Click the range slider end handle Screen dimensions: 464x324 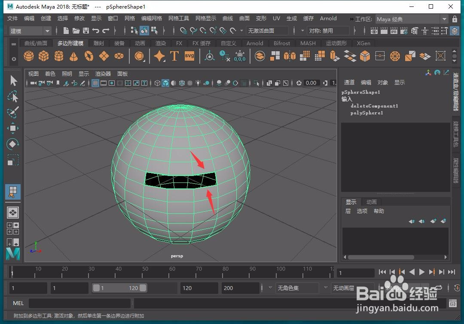pos(143,288)
